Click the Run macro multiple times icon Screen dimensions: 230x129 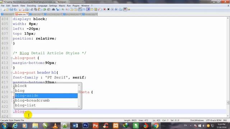click(x=116, y=10)
